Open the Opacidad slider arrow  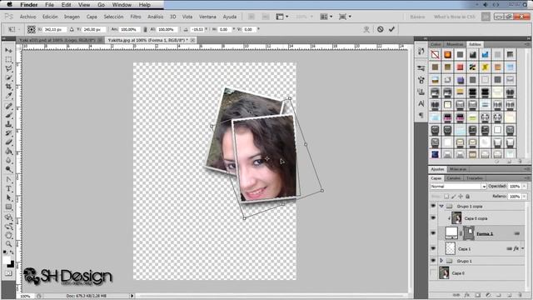tap(525, 186)
